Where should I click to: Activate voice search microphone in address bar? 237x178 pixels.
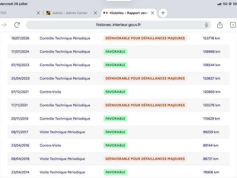(206, 25)
